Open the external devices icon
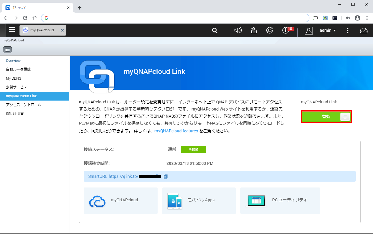This screenshot has width=374, height=234. coord(270,31)
